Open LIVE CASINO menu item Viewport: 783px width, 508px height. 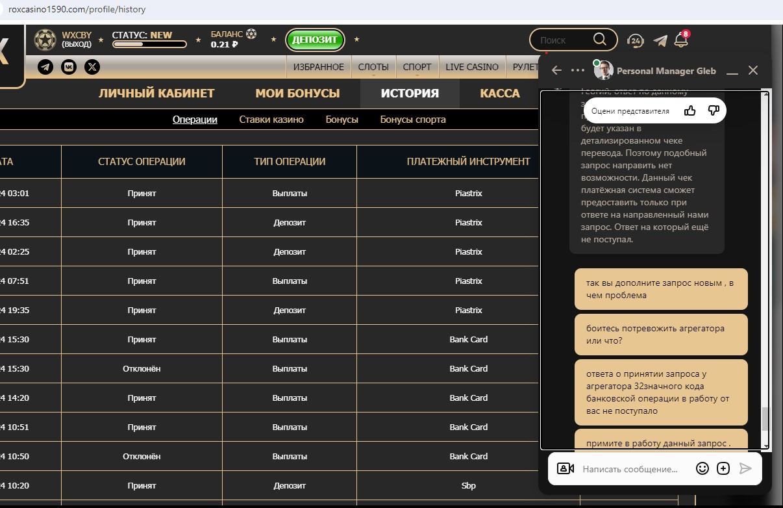tap(472, 67)
